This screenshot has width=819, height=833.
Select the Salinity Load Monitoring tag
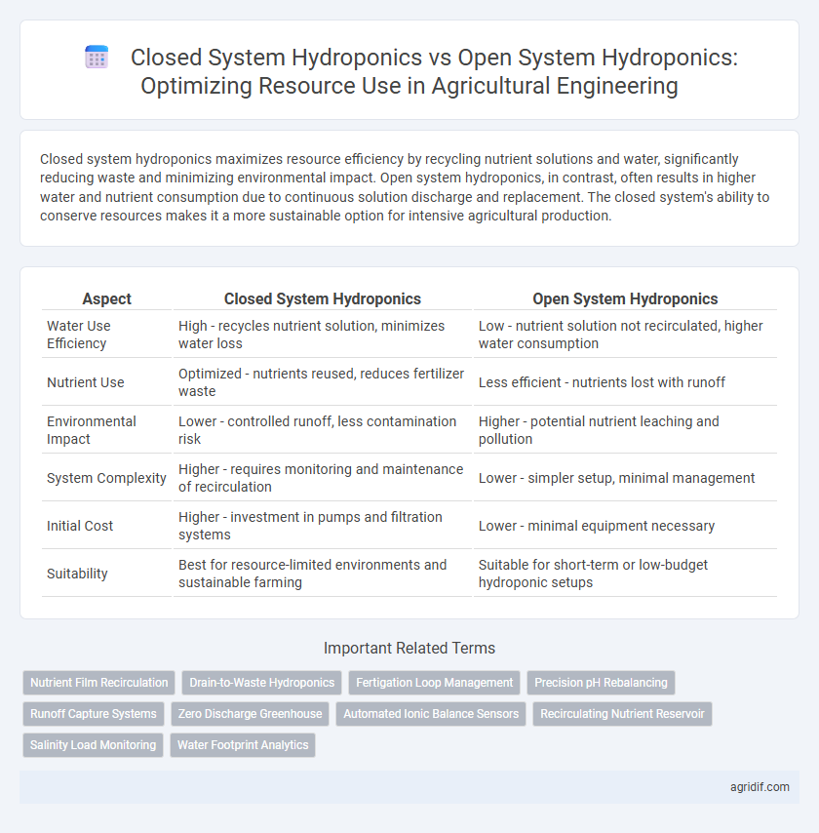[93, 745]
